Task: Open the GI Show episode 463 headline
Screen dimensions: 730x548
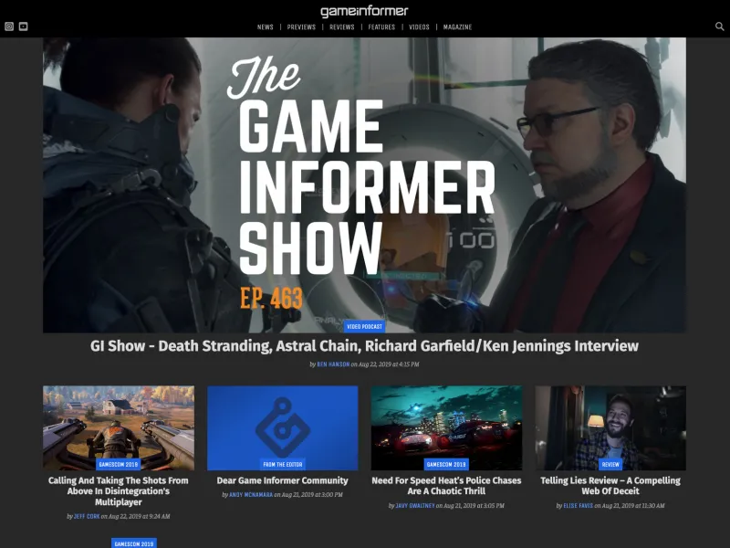Action: (365, 345)
